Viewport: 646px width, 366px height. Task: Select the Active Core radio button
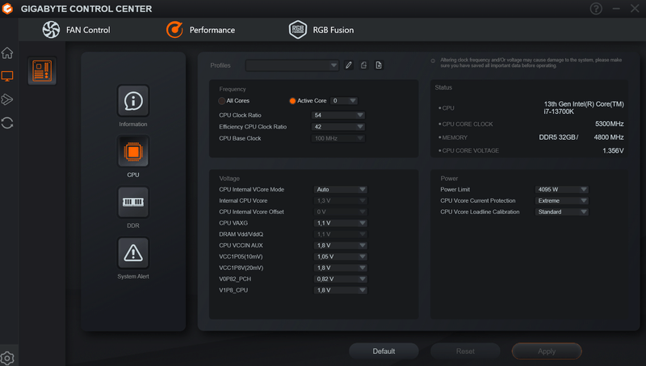point(292,100)
